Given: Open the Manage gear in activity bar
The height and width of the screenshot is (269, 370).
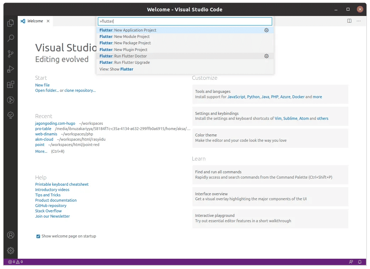Looking at the screenshot, I should (11, 250).
